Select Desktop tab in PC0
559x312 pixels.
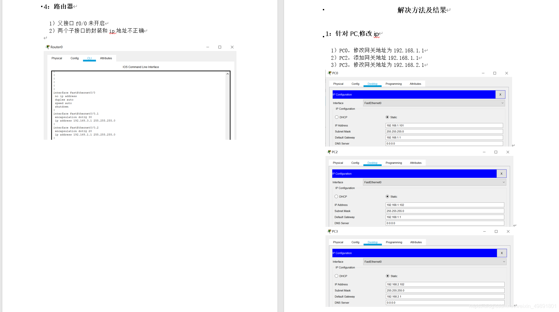[x=373, y=84]
